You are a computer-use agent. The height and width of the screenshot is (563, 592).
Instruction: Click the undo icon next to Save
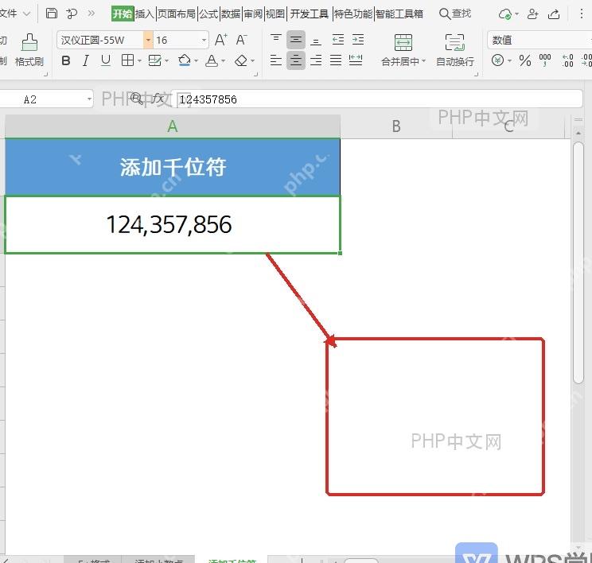click(72, 14)
